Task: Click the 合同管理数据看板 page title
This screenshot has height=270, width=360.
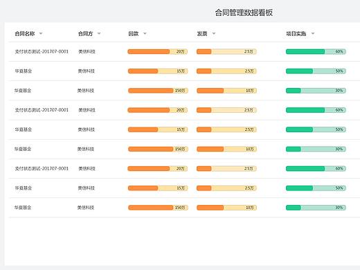Action: [x=244, y=12]
